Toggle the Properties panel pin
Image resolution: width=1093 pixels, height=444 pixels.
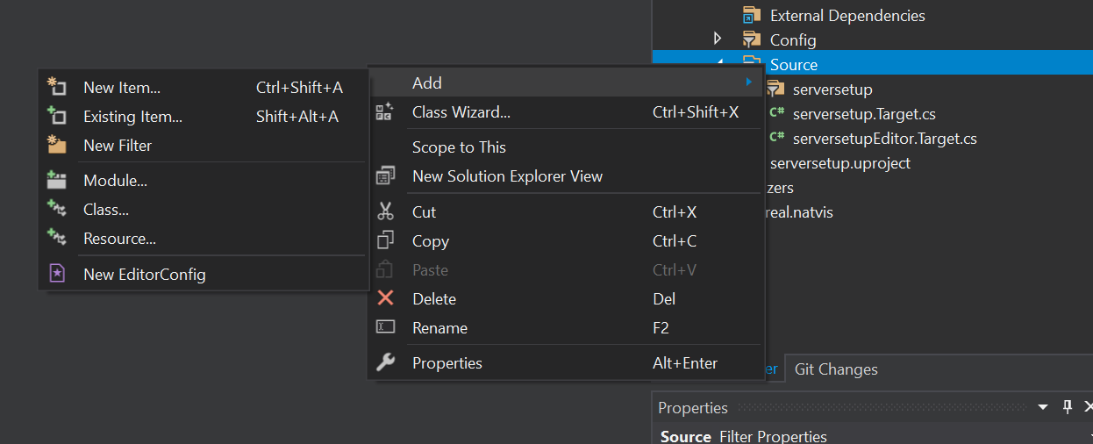click(1068, 407)
